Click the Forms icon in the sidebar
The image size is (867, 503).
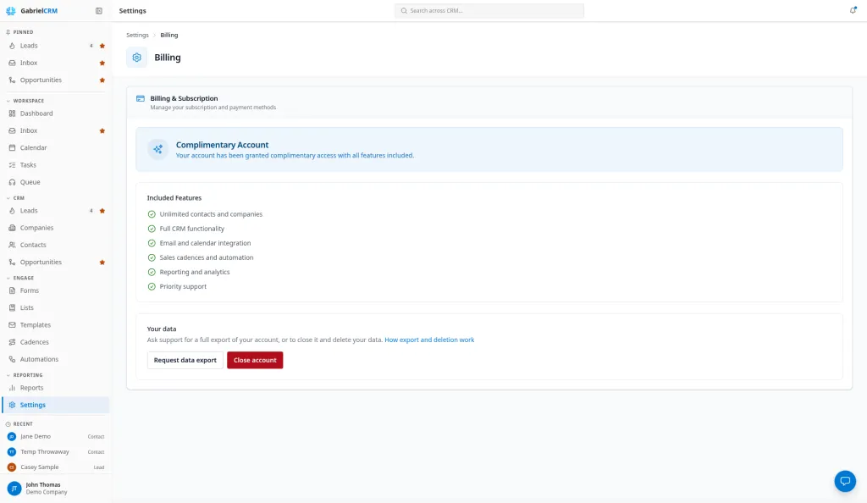coord(12,290)
